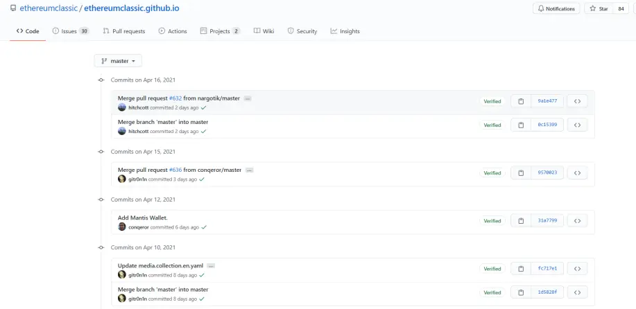This screenshot has height=309, width=636.
Task: Click the Notifications button
Action: coord(556,8)
